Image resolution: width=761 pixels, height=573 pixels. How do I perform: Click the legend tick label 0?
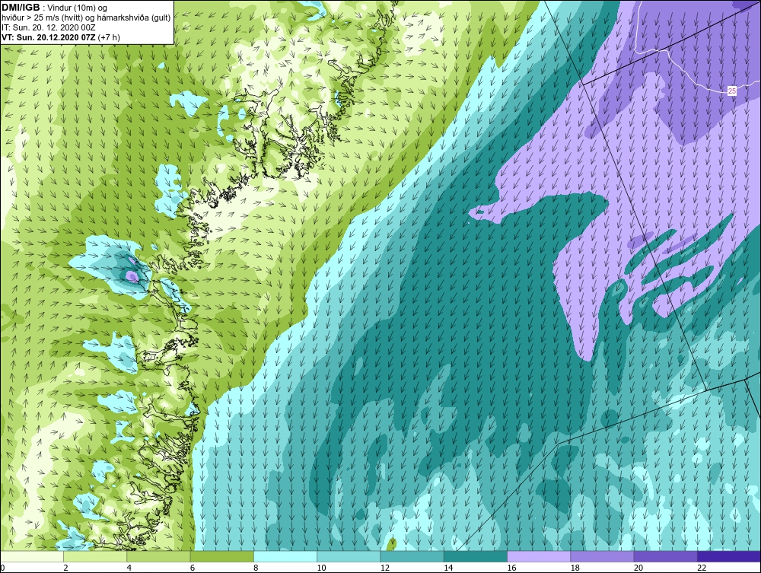[x=2, y=568]
